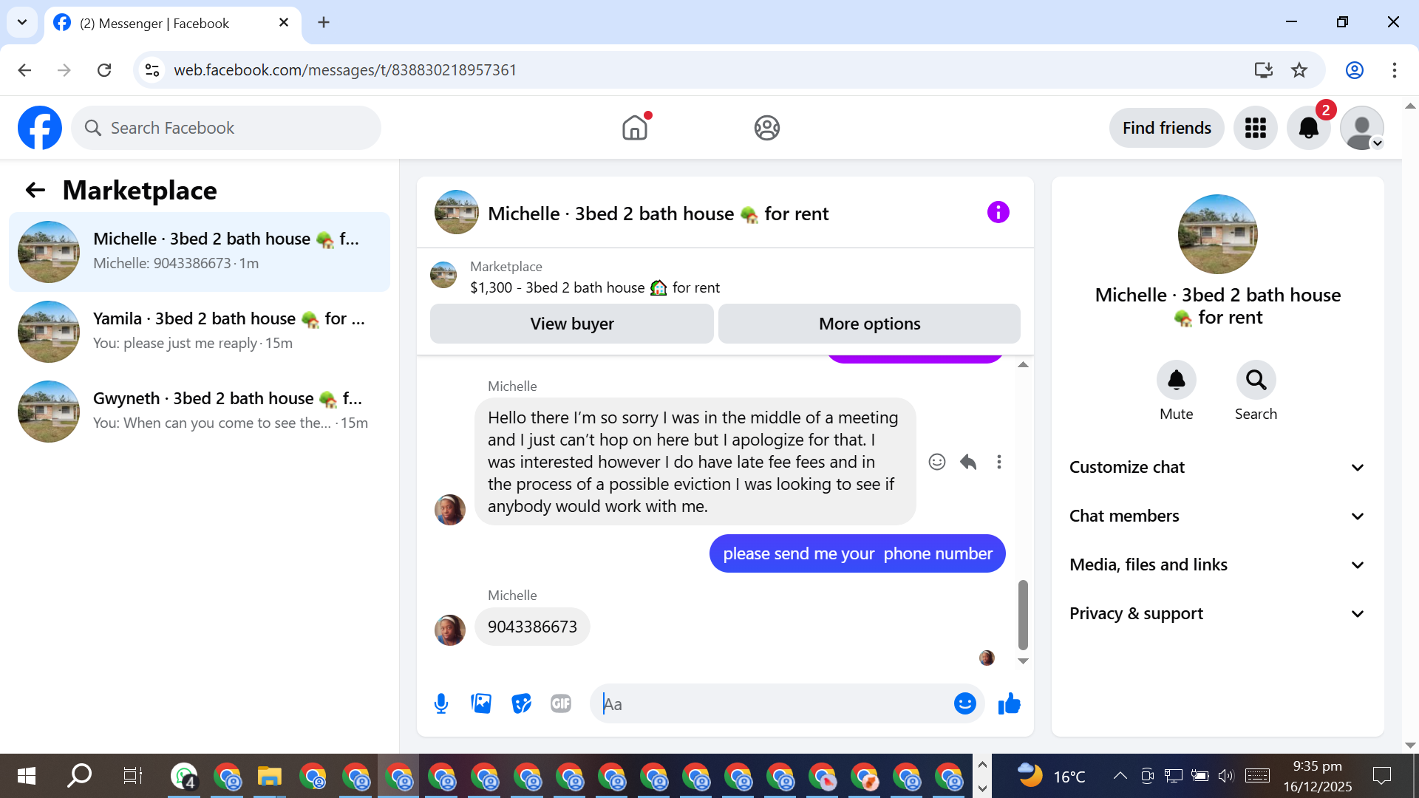Show hidden system tray icons
1419x798 pixels.
1120,776
